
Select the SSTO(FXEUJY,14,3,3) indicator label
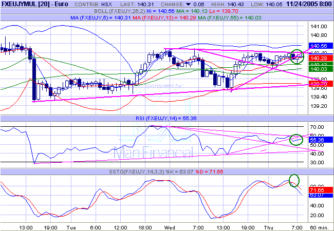tap(137, 171)
